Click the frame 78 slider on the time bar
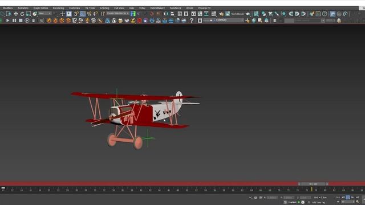365x205 pixels. (313, 184)
